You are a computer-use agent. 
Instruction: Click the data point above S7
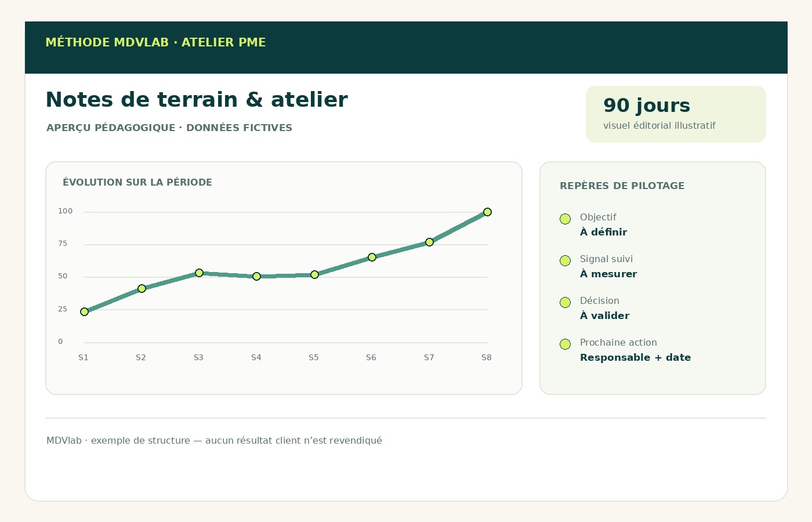click(429, 242)
